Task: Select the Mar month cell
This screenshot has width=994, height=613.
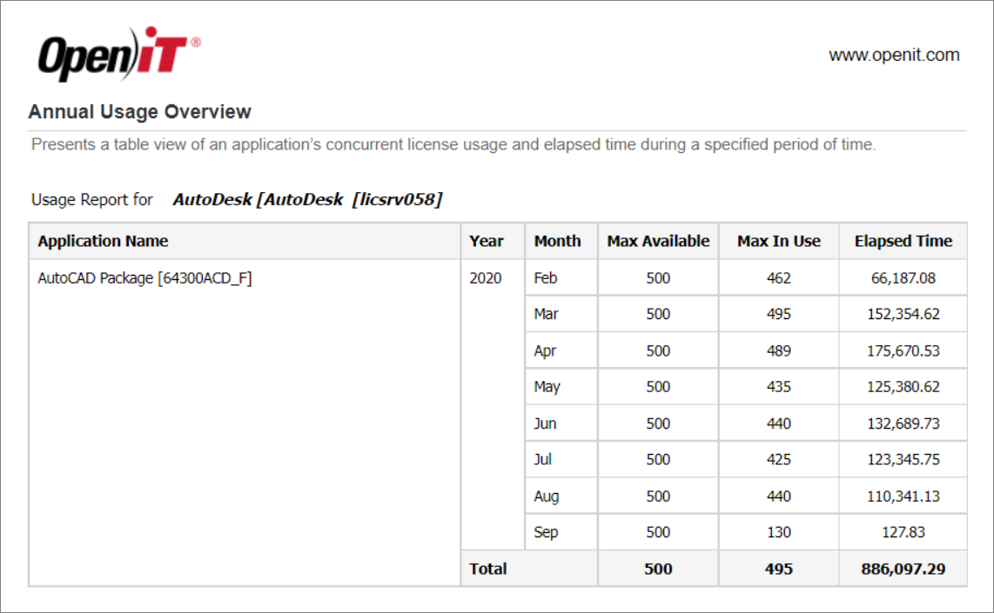Action: (561, 314)
